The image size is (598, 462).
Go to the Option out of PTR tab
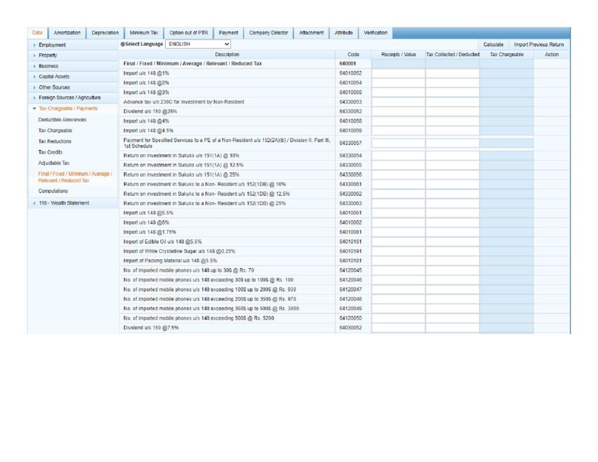coord(188,33)
